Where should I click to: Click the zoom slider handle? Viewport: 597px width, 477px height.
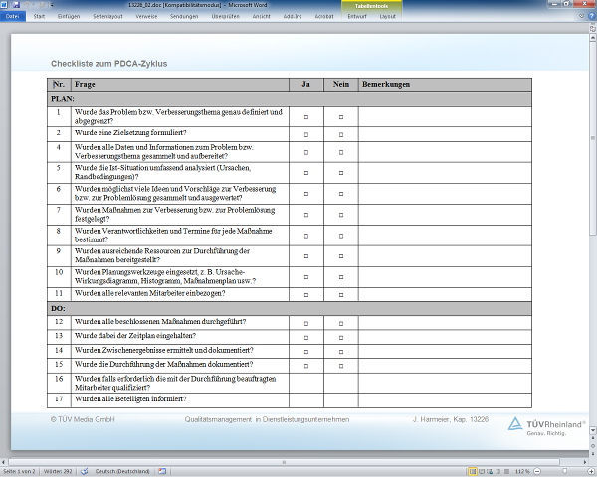564,469
